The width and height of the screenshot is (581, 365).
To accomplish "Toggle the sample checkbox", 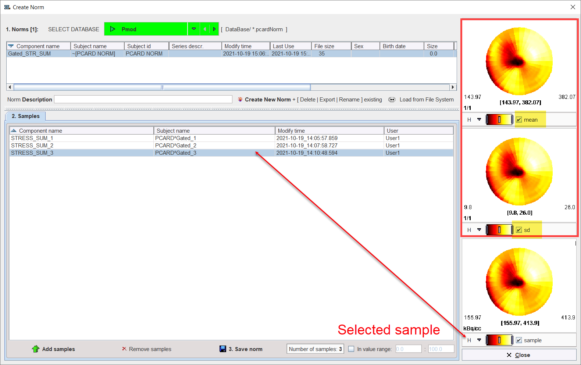I will click(x=519, y=340).
